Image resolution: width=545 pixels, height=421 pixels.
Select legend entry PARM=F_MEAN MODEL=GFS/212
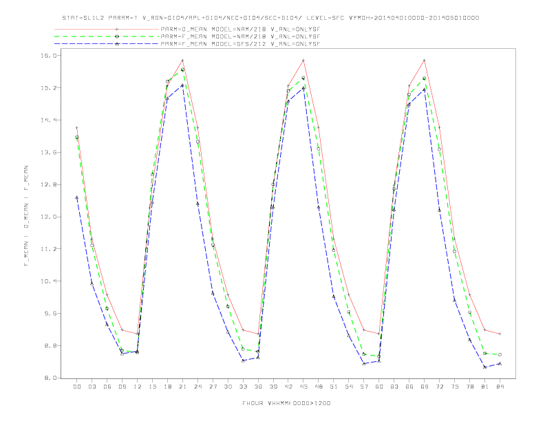click(x=240, y=44)
